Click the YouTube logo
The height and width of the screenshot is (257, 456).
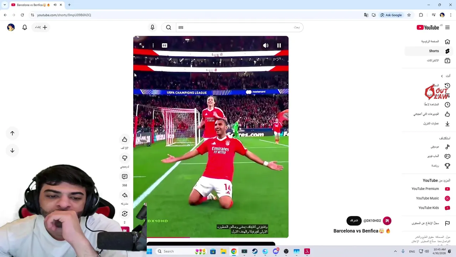click(428, 27)
